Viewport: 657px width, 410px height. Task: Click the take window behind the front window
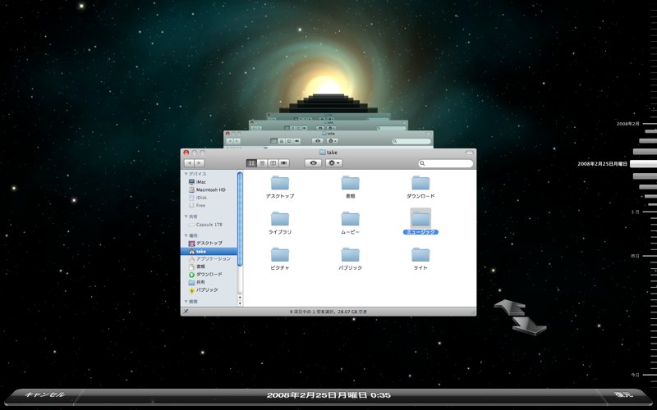tap(328, 138)
